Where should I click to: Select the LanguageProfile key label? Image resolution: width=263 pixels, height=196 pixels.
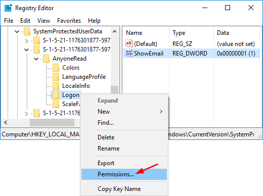point(84,77)
